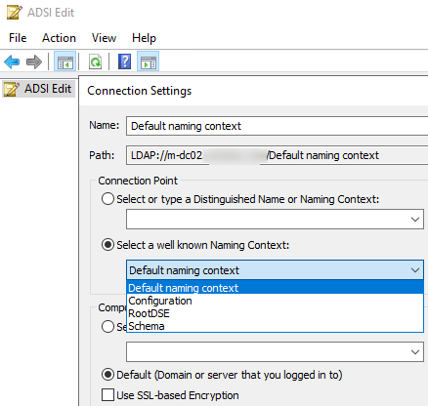Select the Distinguished Name radio button
428x406 pixels.
[x=107, y=199]
